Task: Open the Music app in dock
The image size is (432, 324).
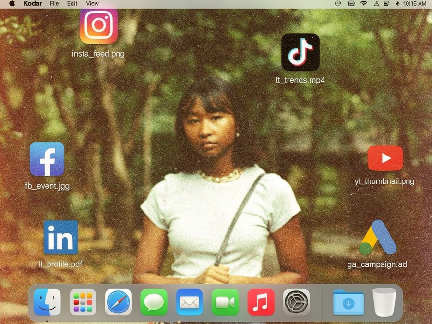Action: point(261,302)
